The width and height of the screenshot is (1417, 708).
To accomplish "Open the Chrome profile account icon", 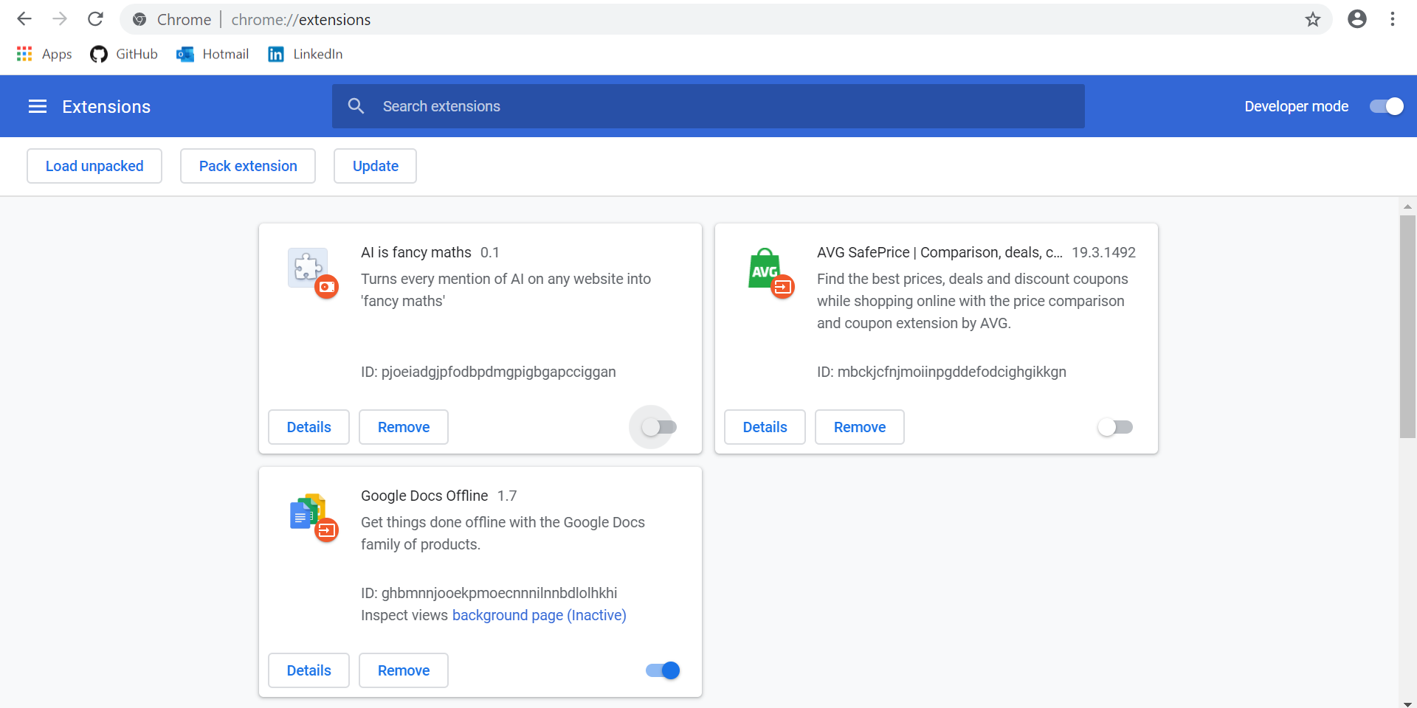I will [x=1356, y=19].
